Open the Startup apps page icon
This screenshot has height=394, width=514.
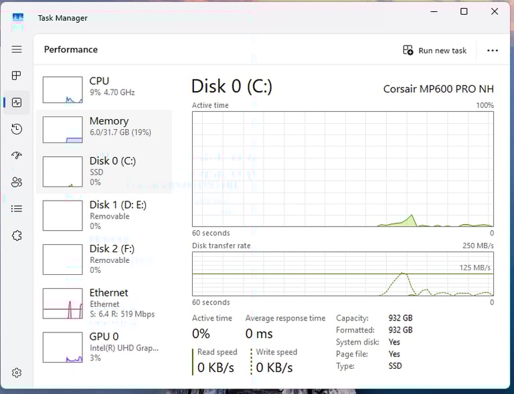click(x=16, y=155)
